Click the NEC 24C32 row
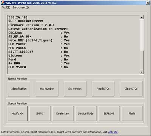 coord(39,44)
